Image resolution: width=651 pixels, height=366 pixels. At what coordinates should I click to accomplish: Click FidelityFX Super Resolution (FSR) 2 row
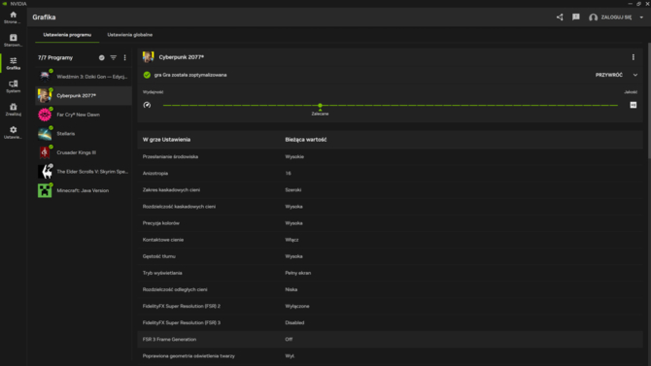(x=390, y=306)
